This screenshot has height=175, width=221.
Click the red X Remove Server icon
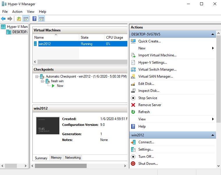[x=133, y=105]
